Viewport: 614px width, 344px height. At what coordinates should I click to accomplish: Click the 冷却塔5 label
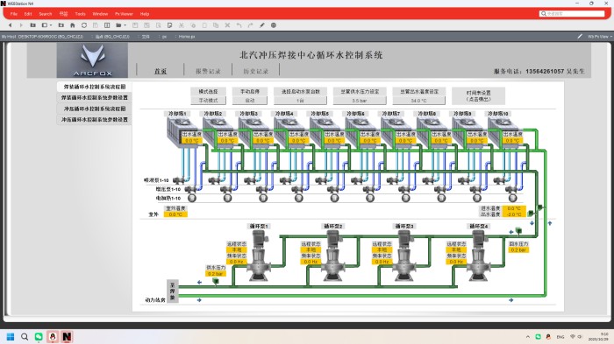point(320,114)
